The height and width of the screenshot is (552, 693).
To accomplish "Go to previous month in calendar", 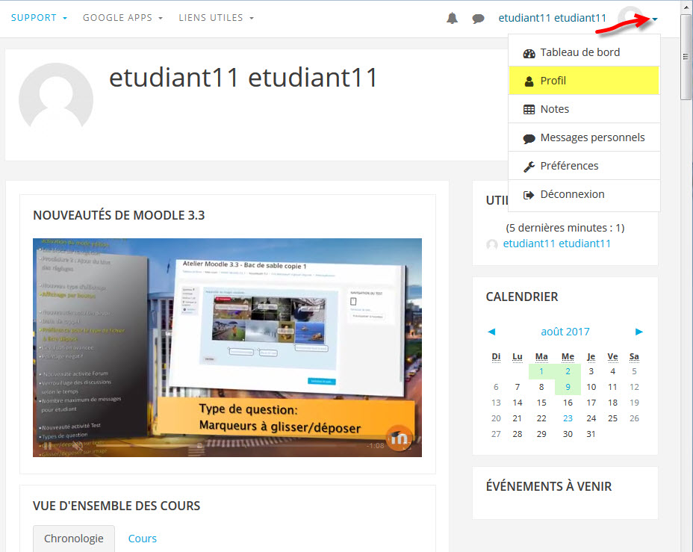I will pyautogui.click(x=491, y=332).
